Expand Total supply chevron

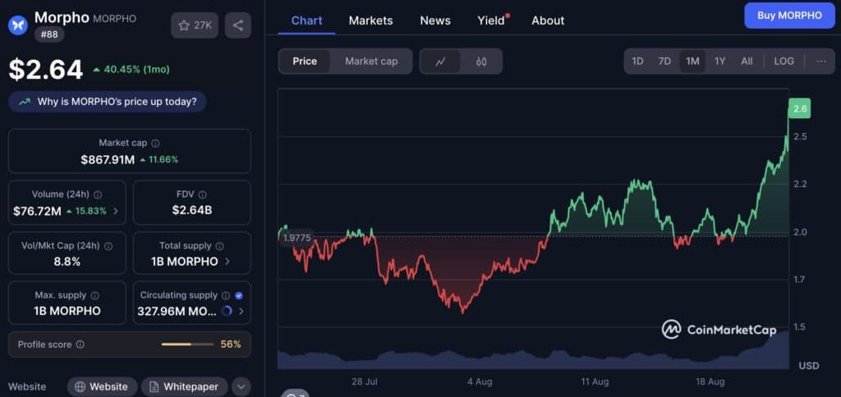227,262
